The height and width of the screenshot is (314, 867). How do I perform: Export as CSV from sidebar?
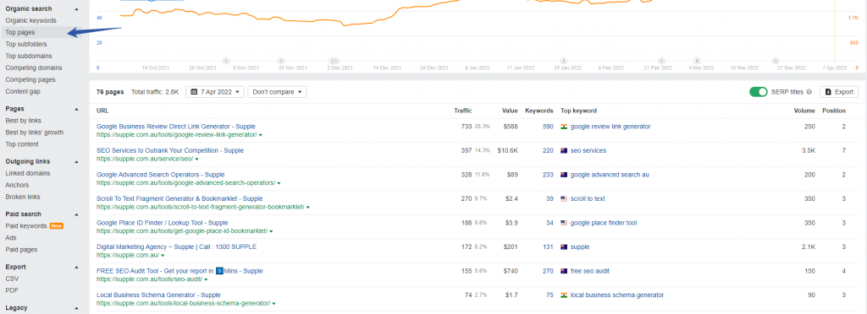(12, 279)
